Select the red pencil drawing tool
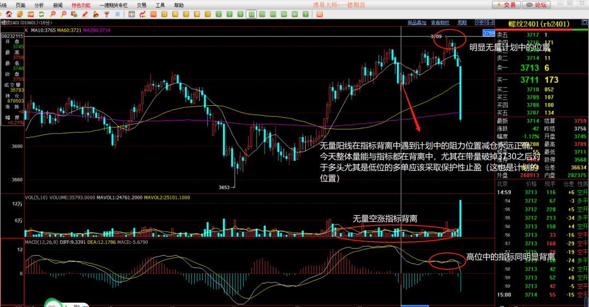589x307 pixels. coord(85,14)
